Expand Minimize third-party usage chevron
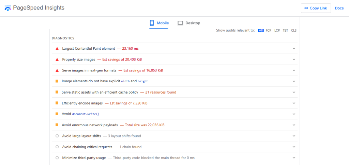The image size is (349, 165). point(294,158)
